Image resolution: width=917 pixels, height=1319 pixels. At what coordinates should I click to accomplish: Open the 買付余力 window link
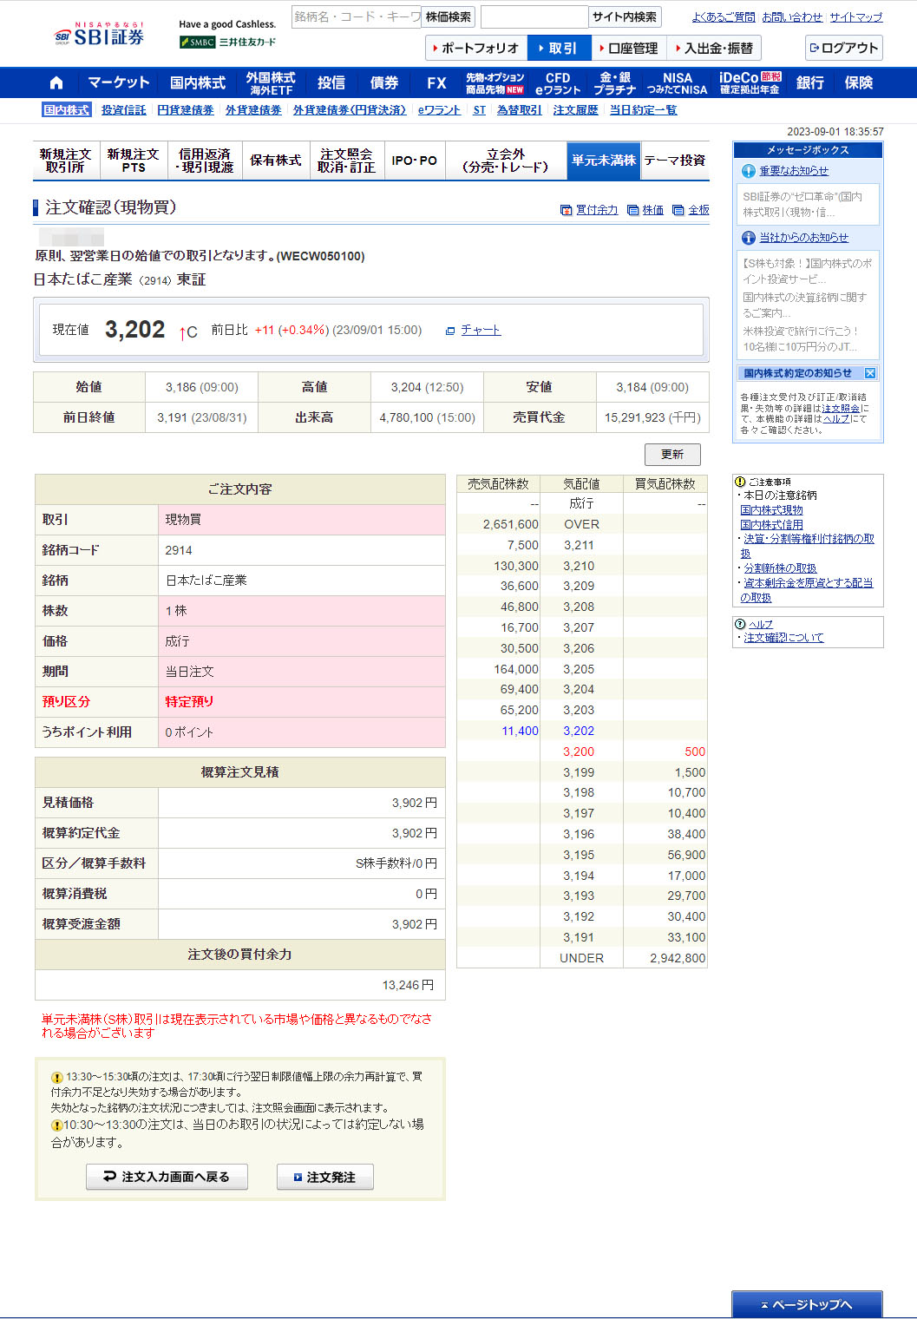596,210
